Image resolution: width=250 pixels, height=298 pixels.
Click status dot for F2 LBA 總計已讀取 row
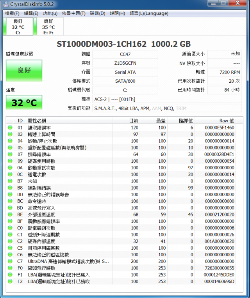(10, 281)
